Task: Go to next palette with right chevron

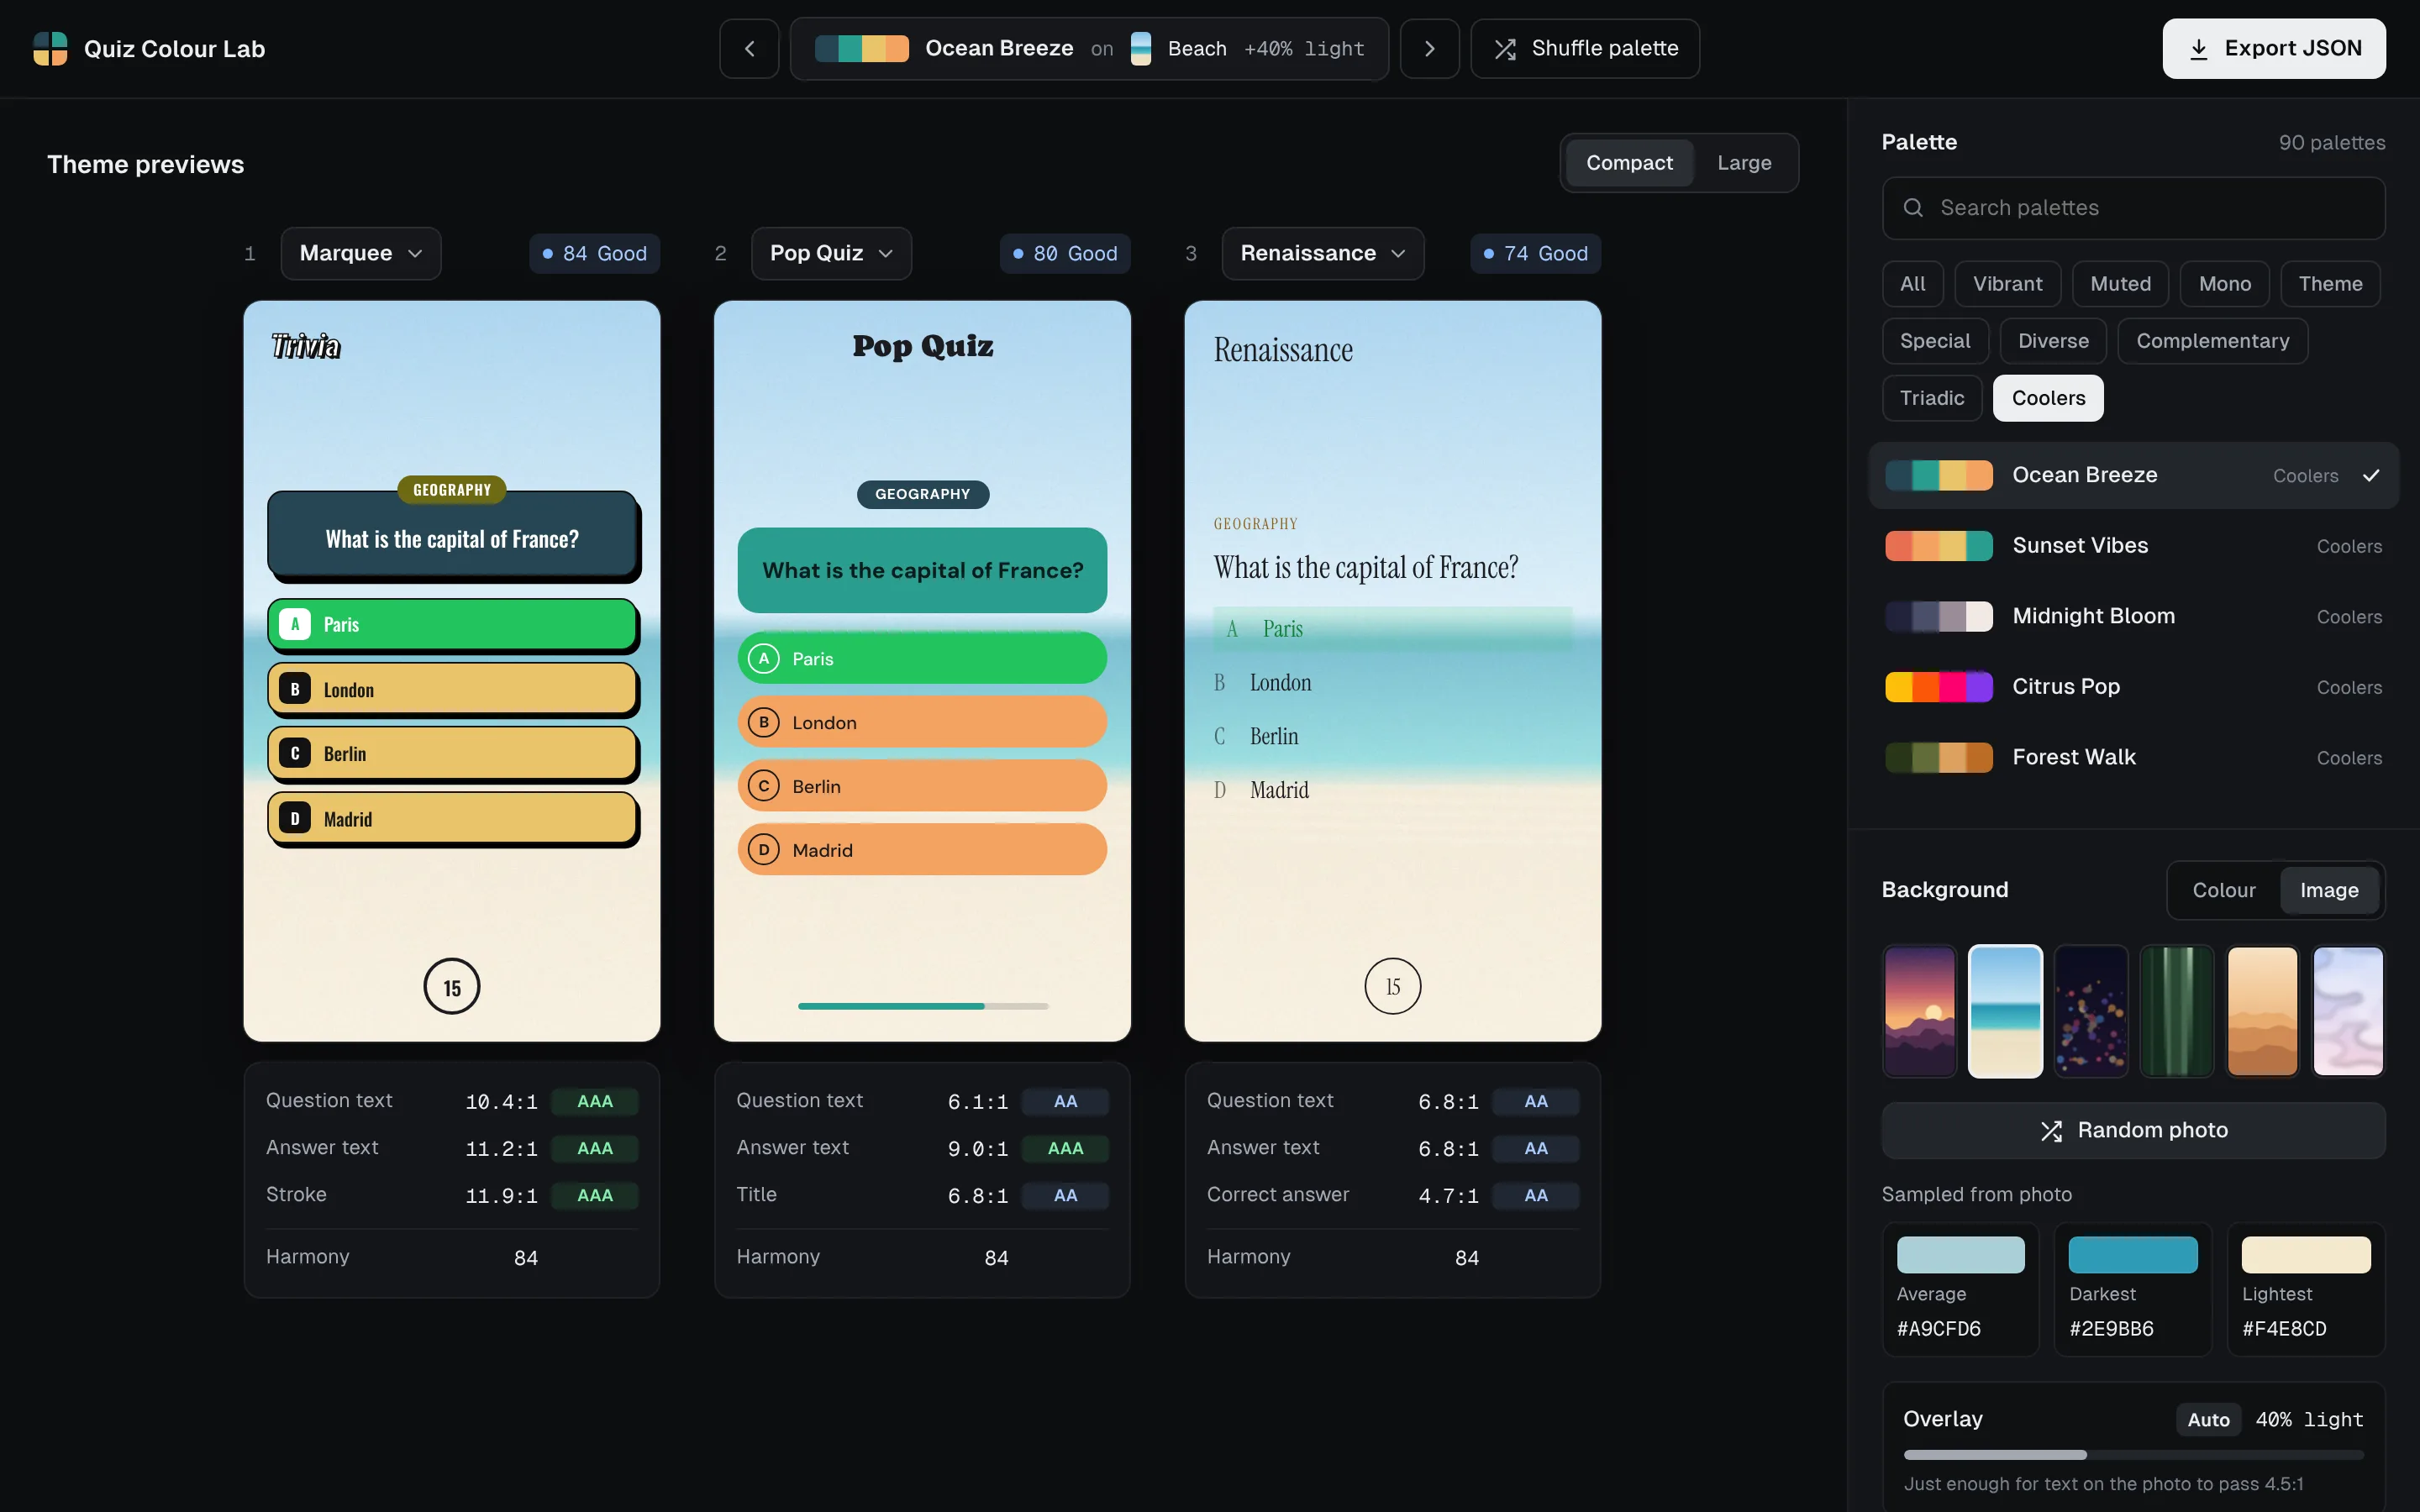Action: [1429, 48]
